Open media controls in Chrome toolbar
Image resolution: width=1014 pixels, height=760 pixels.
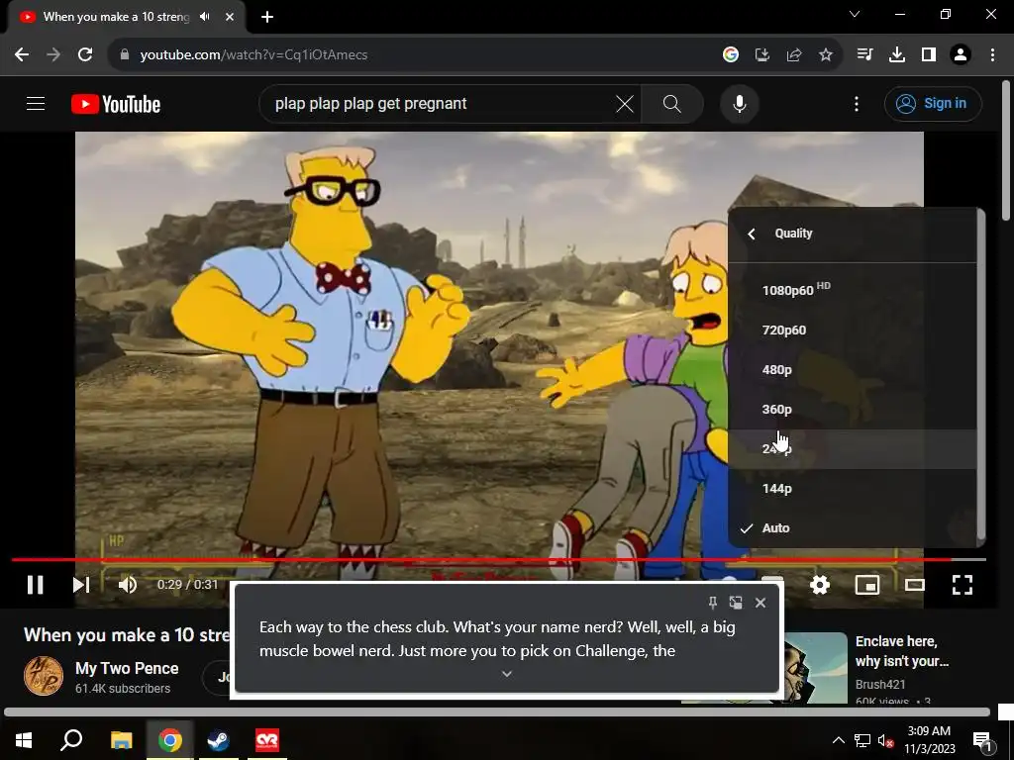(x=864, y=55)
